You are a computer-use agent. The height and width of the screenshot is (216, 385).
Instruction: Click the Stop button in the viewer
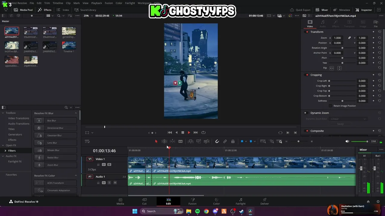click(183, 133)
